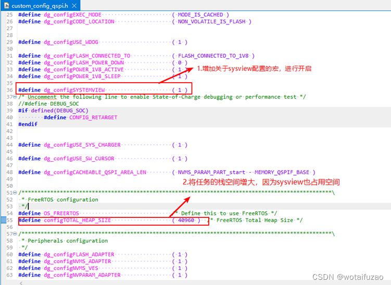Collapse the FreeRTOS comment block fold
The image size is (391, 285).
click(x=15, y=192)
